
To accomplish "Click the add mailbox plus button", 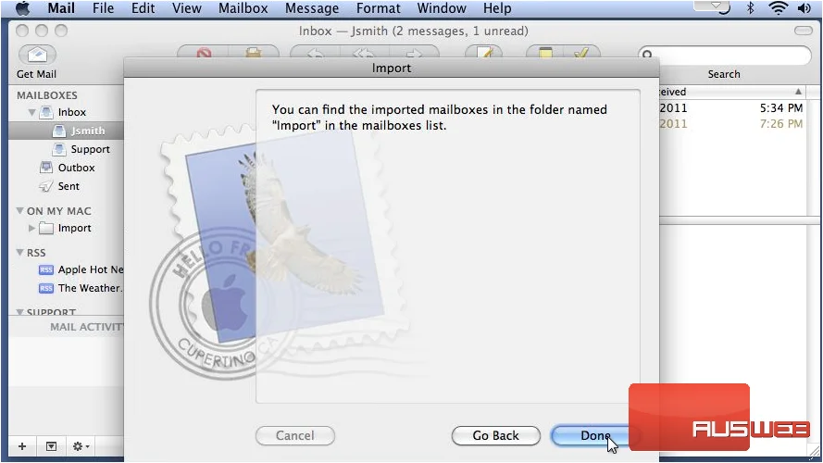I will 22,446.
